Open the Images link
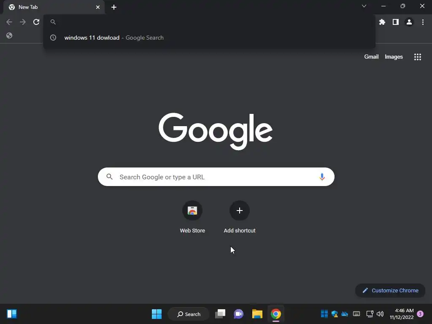 pos(394,57)
